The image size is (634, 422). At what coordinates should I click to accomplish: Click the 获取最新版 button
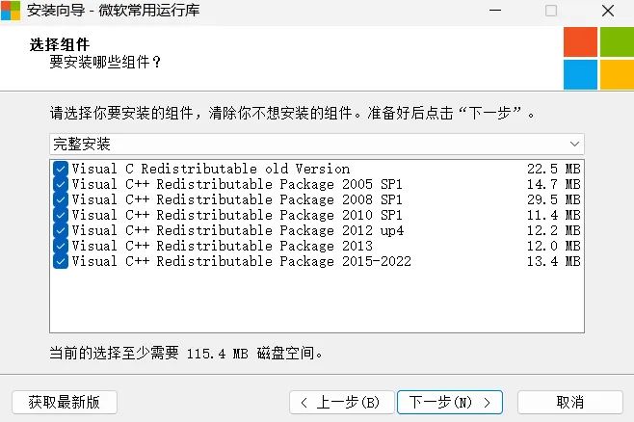tap(64, 402)
